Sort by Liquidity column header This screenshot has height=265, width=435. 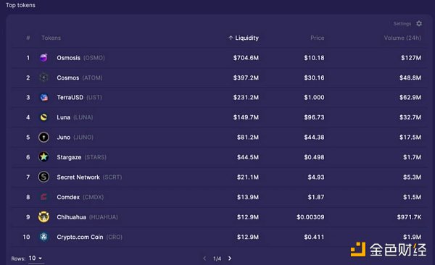click(x=244, y=38)
